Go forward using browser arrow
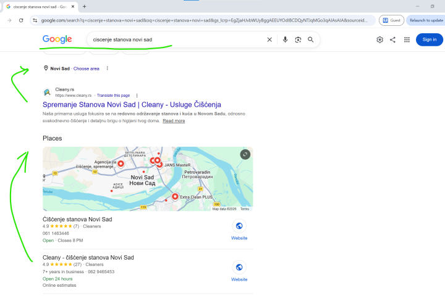The width and height of the screenshot is (445, 296). coord(9,20)
